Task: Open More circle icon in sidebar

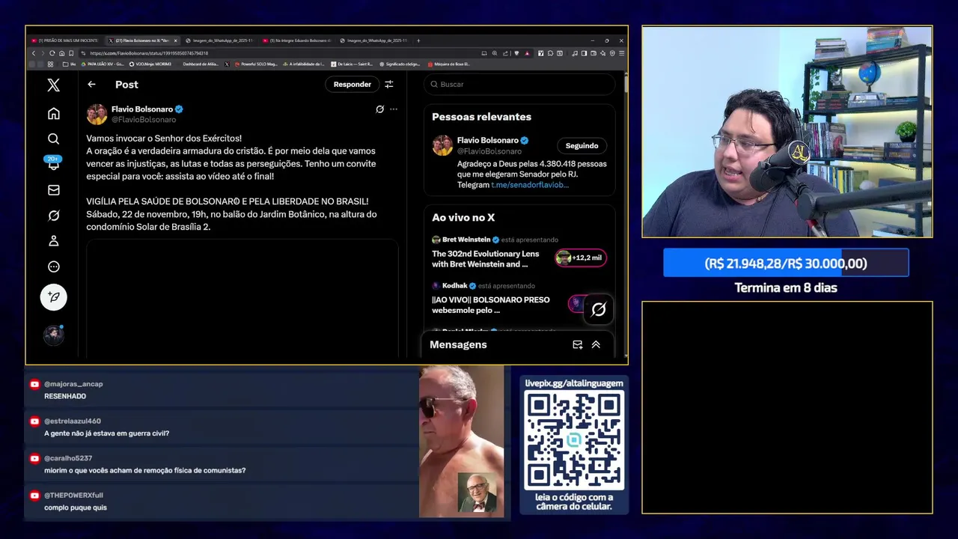Action: coord(53,267)
